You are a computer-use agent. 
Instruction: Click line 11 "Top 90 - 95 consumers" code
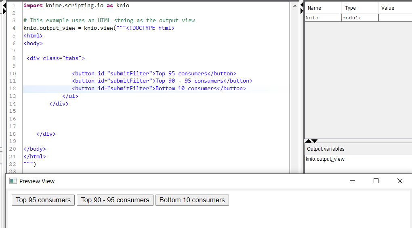click(162, 81)
